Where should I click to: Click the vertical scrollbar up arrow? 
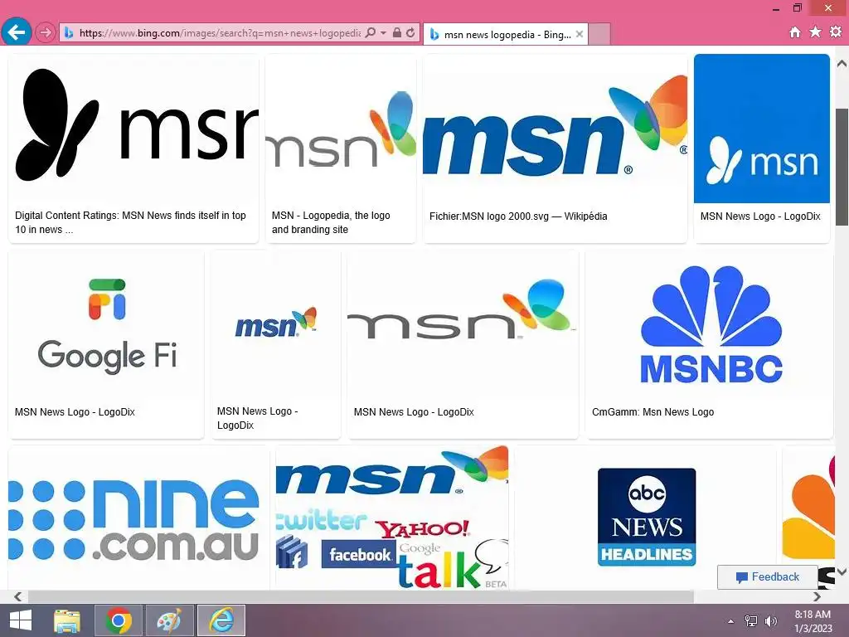pos(842,63)
